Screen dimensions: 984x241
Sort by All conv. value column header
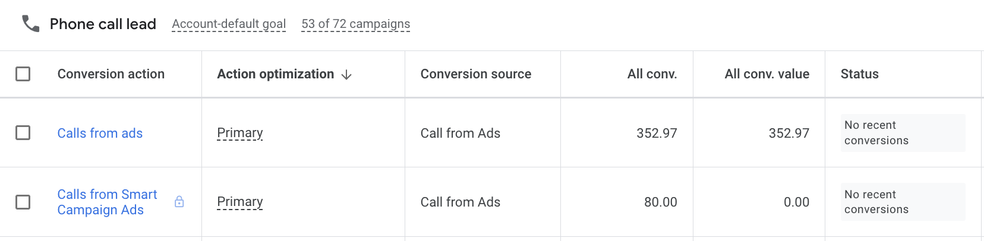pyautogui.click(x=767, y=74)
